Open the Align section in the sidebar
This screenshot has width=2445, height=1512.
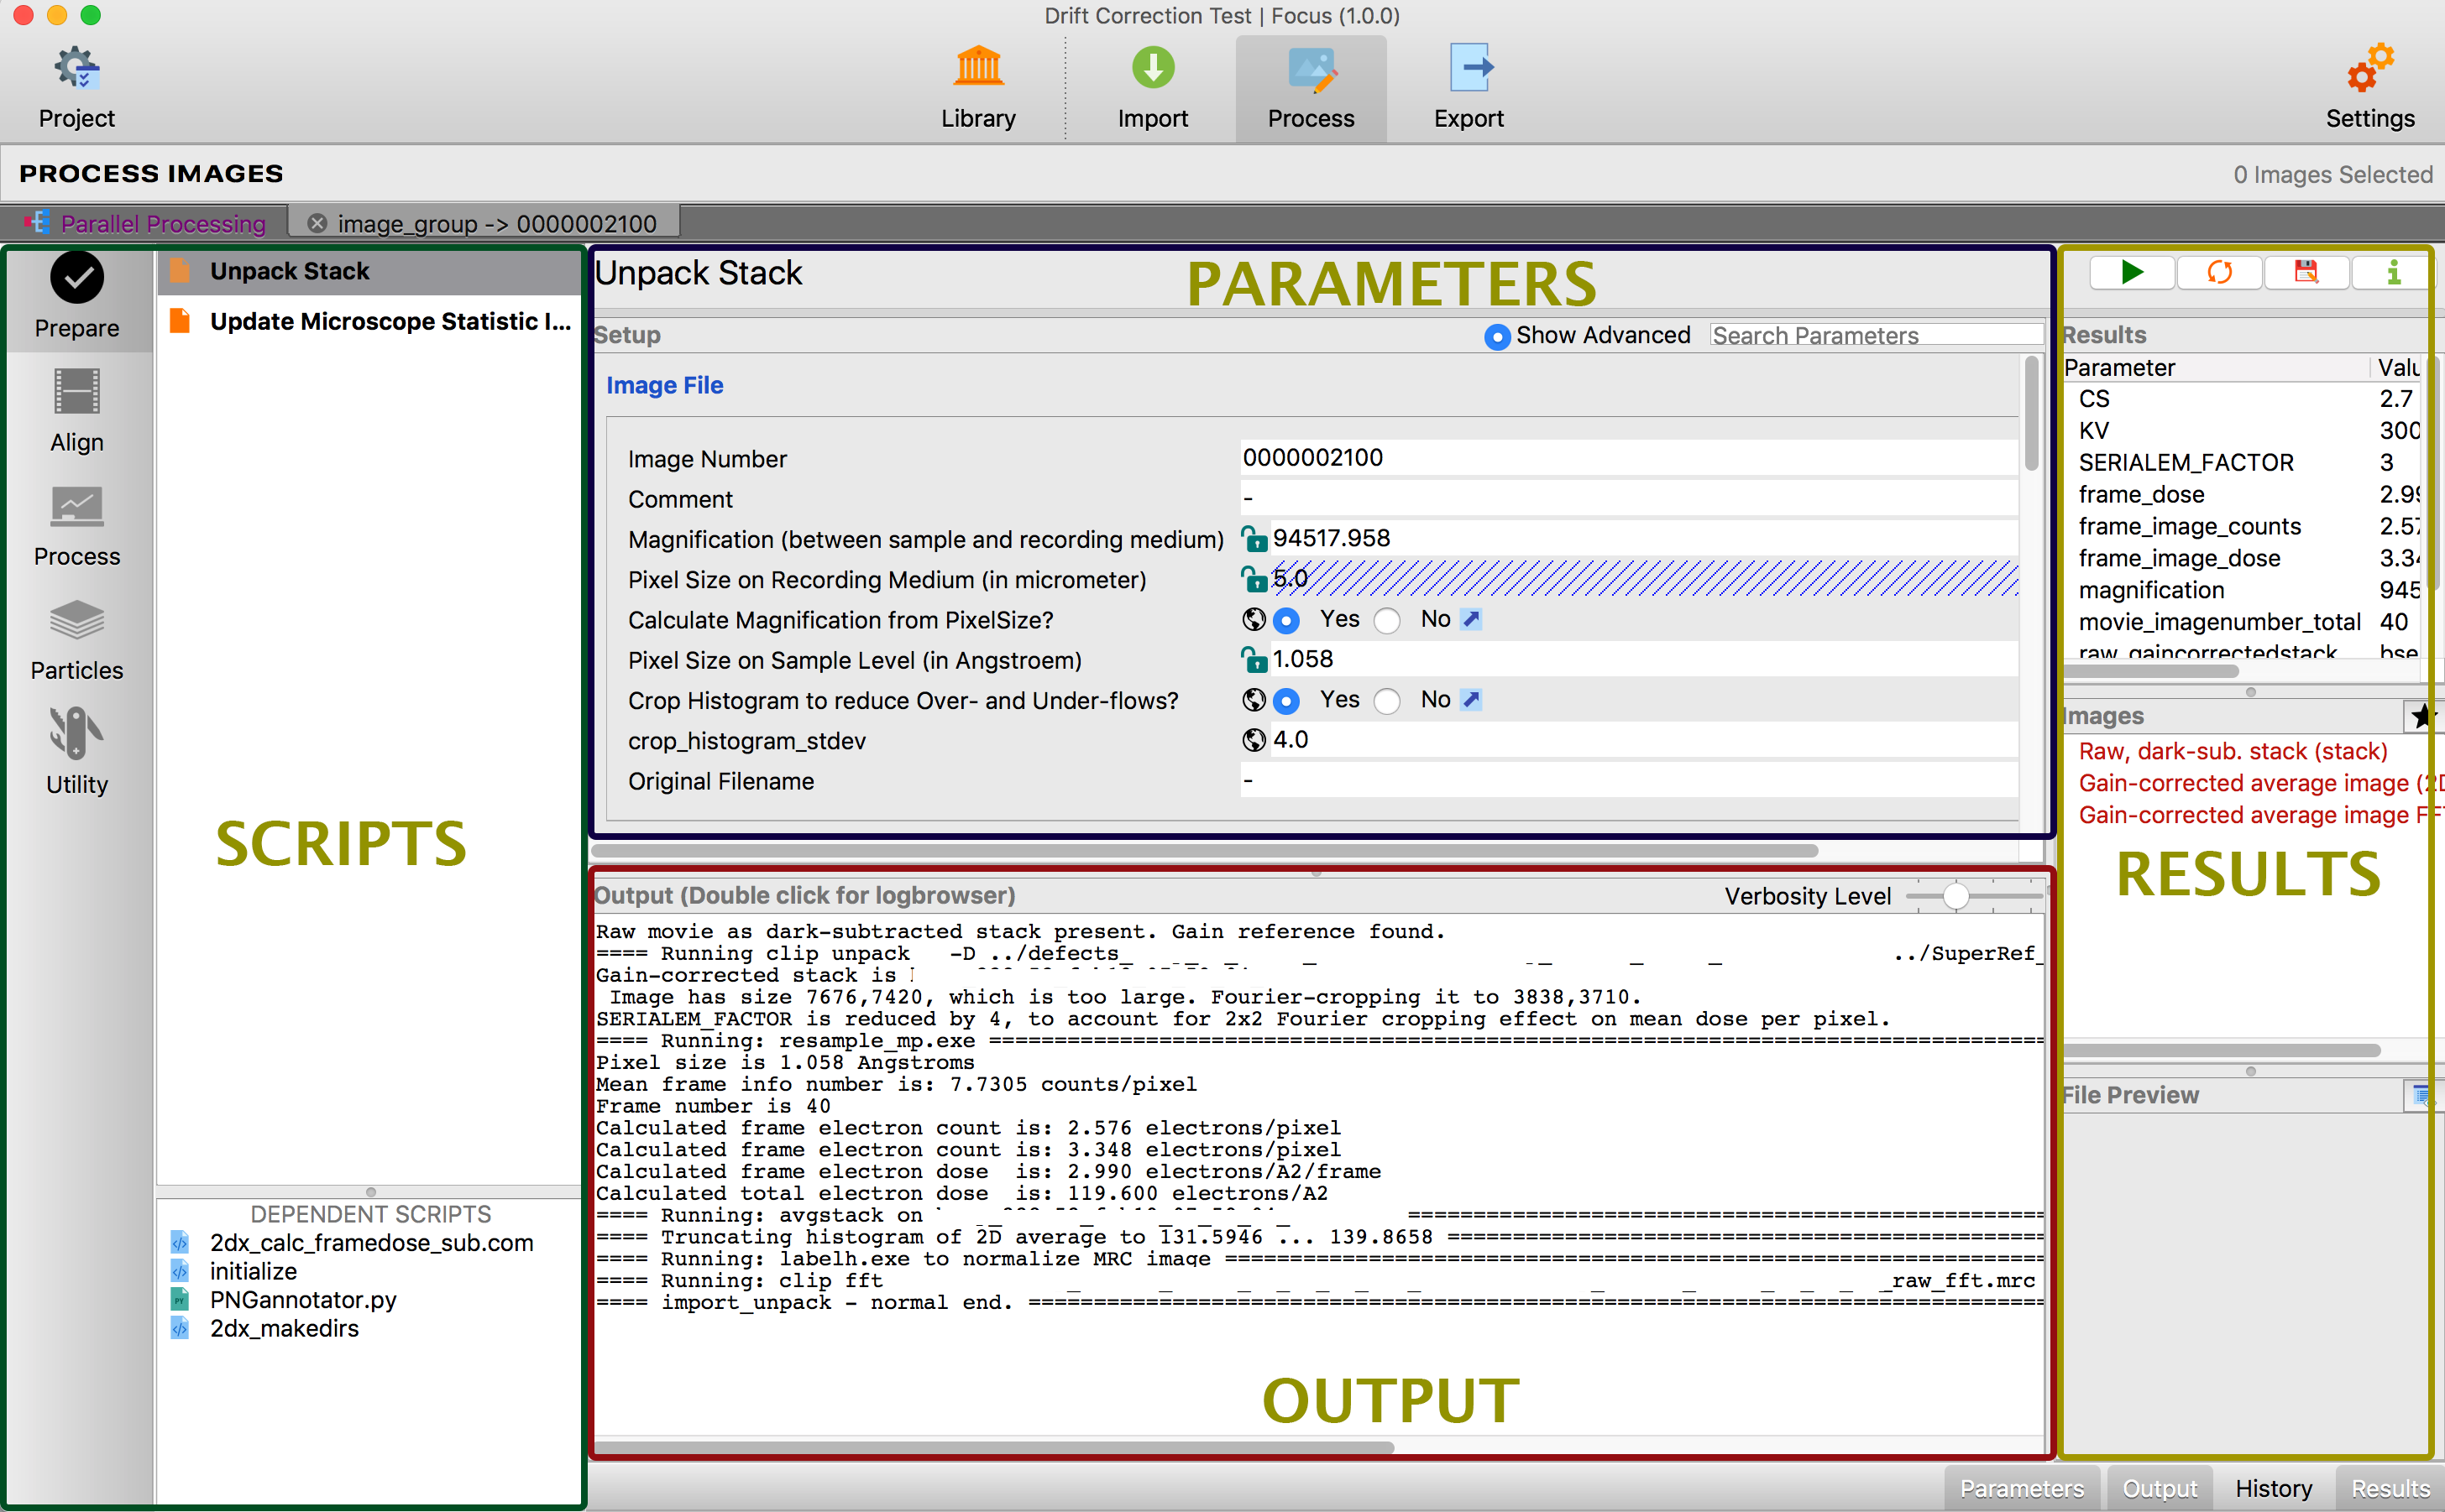click(x=77, y=410)
